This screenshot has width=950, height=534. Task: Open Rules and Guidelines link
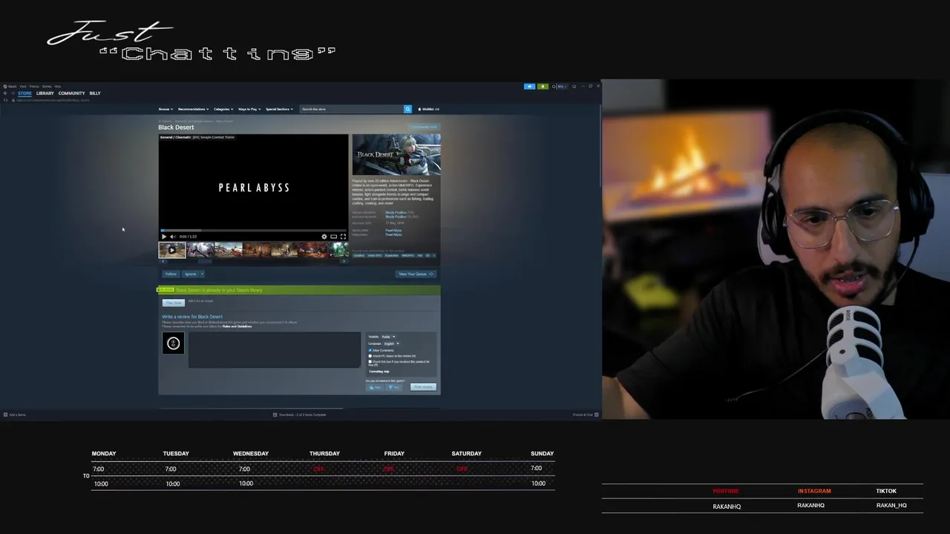[237, 326]
